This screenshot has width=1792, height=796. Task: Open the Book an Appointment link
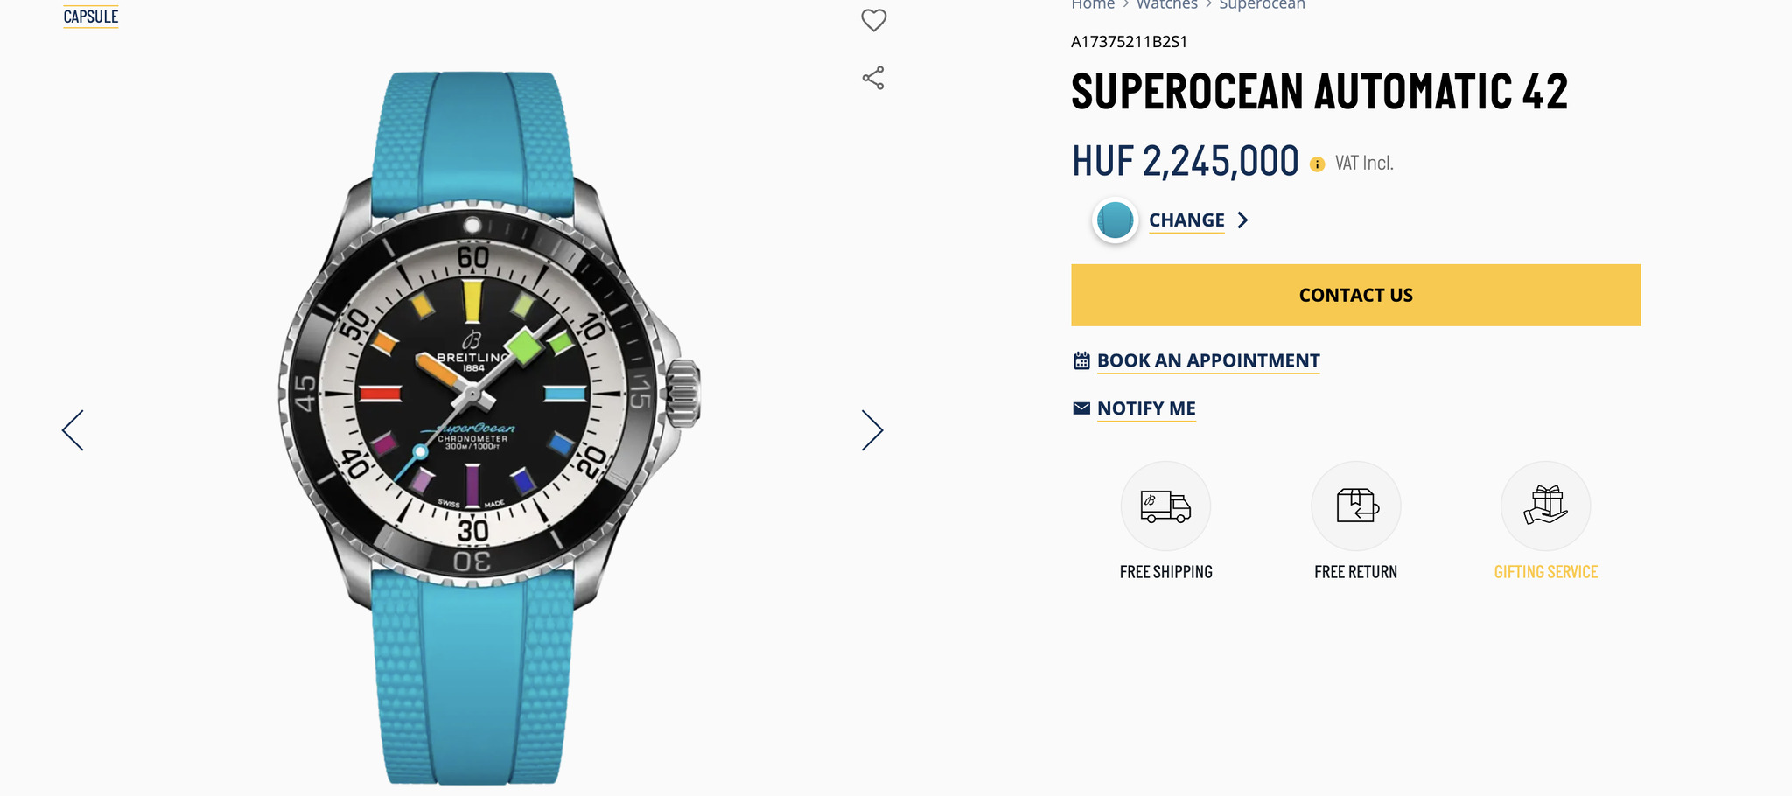1207,360
